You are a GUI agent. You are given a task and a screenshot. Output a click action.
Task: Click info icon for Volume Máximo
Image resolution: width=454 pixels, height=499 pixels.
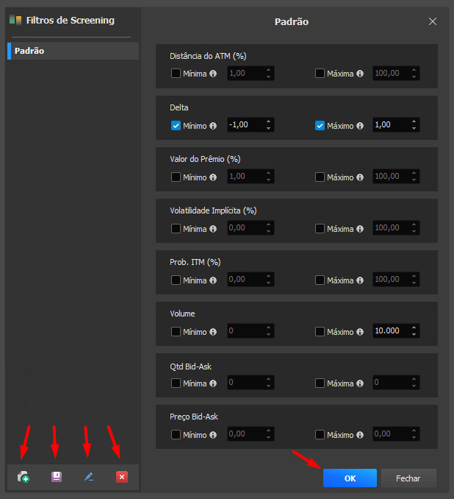360,332
